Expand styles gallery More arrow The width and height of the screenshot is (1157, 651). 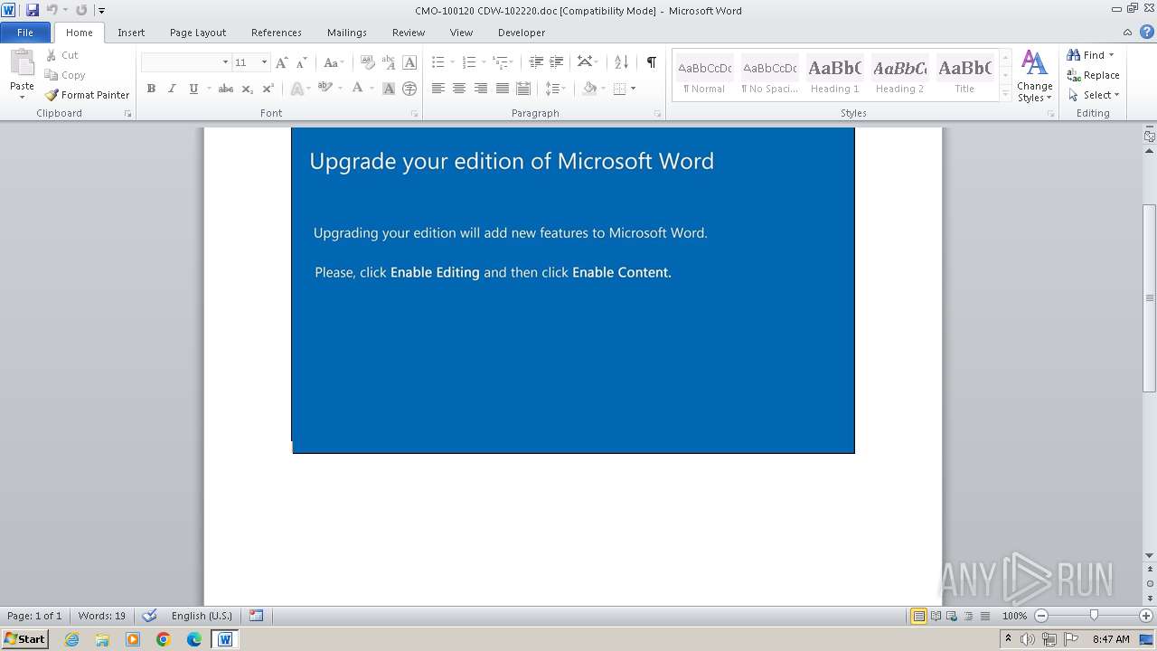click(1006, 94)
